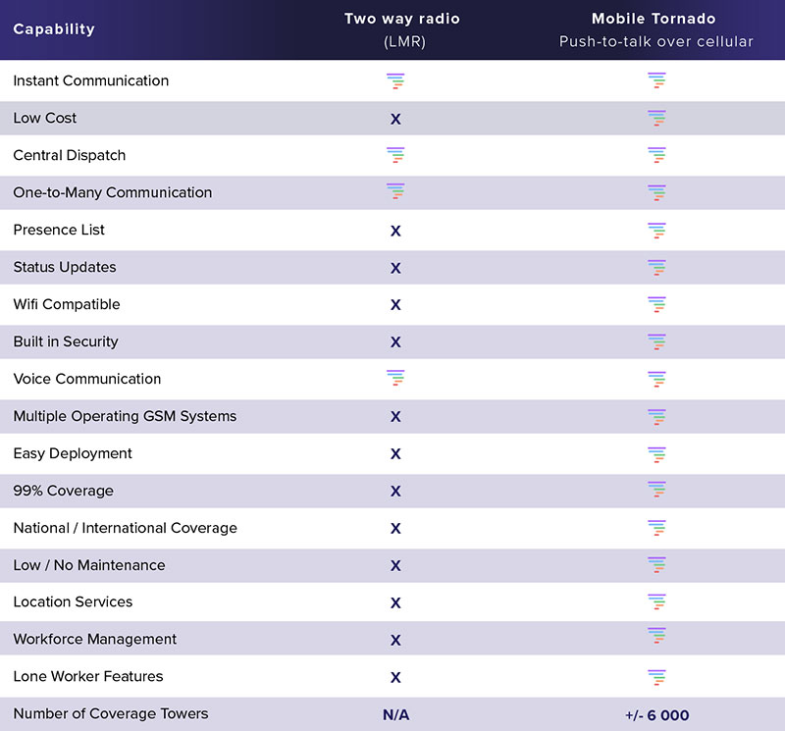Screen dimensions: 785x731
Task: Click Mobile Tornado icon for Lone Worker Features
Action: [x=656, y=677]
